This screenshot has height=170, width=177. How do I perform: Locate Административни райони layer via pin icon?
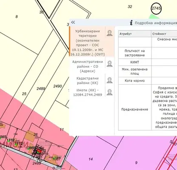pos(110,64)
